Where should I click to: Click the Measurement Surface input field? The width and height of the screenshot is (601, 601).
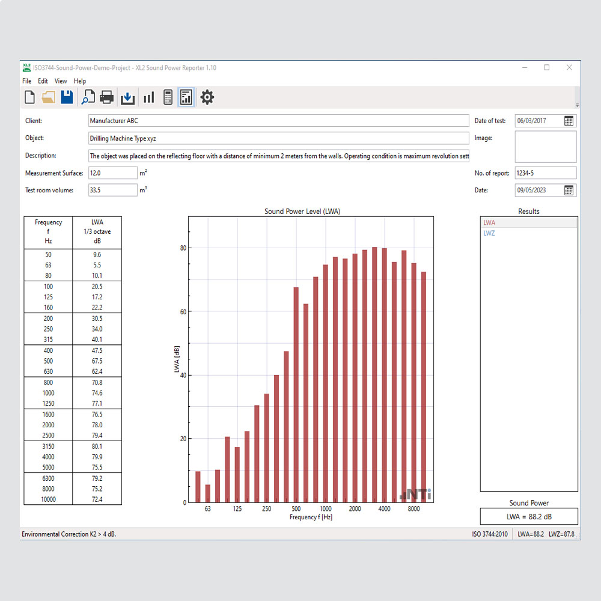point(113,173)
